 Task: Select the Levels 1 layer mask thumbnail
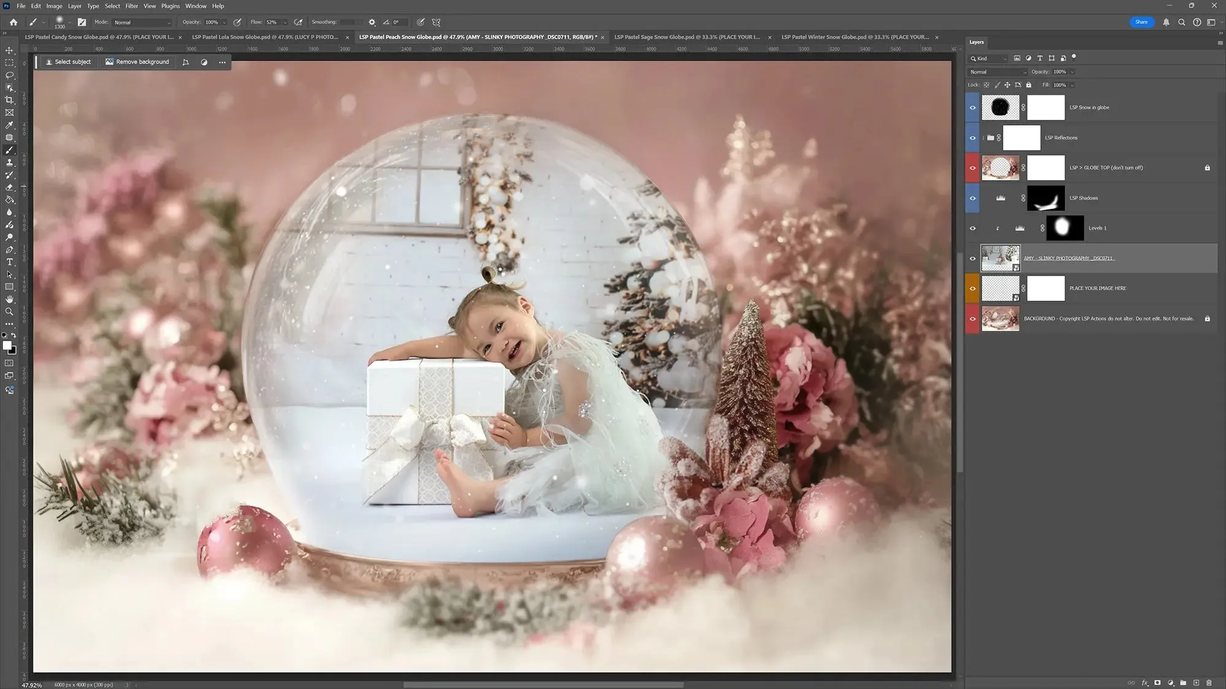[x=1065, y=228]
